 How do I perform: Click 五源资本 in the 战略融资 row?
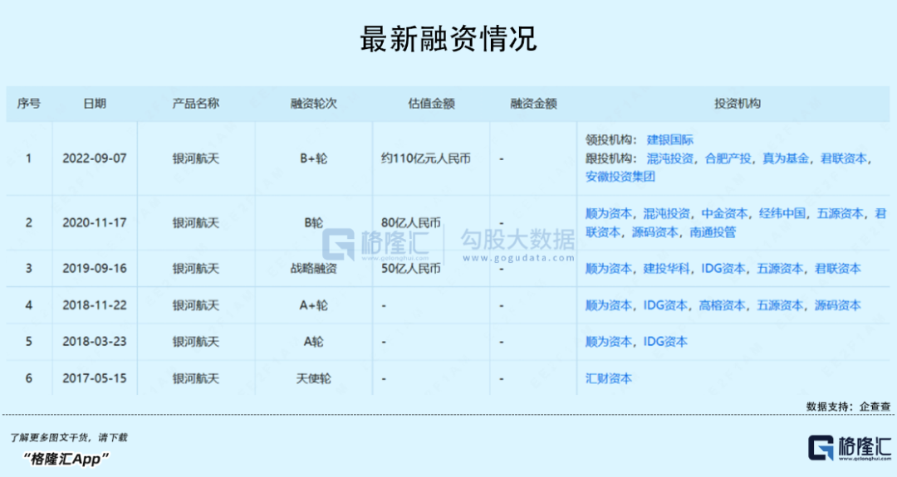pos(780,269)
